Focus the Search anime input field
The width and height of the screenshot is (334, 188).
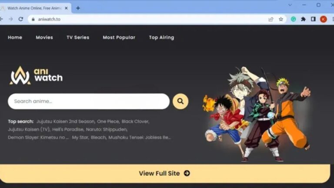click(x=89, y=101)
